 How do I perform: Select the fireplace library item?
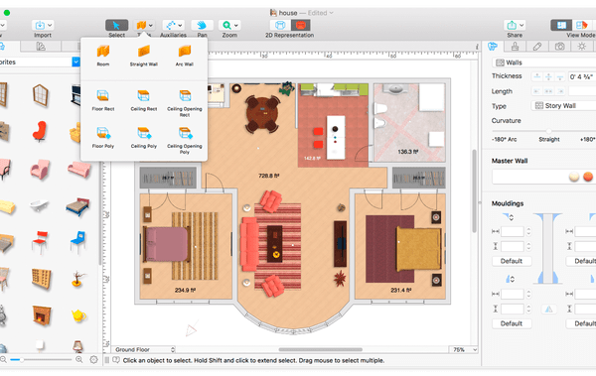pyautogui.click(x=41, y=315)
